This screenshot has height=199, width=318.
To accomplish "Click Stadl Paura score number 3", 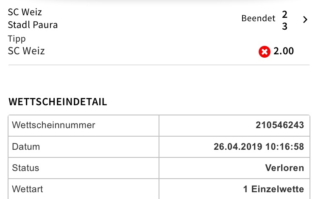I will 285,26.
